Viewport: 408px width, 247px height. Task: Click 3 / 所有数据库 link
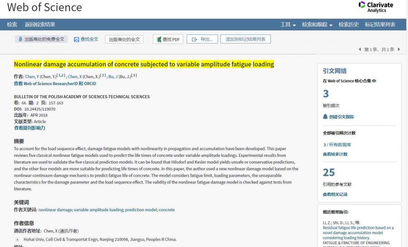point(337,145)
